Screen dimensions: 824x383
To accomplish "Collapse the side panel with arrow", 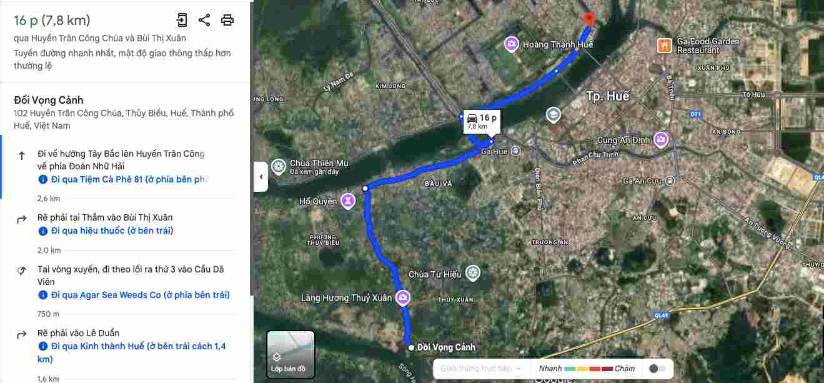I will pos(261,177).
